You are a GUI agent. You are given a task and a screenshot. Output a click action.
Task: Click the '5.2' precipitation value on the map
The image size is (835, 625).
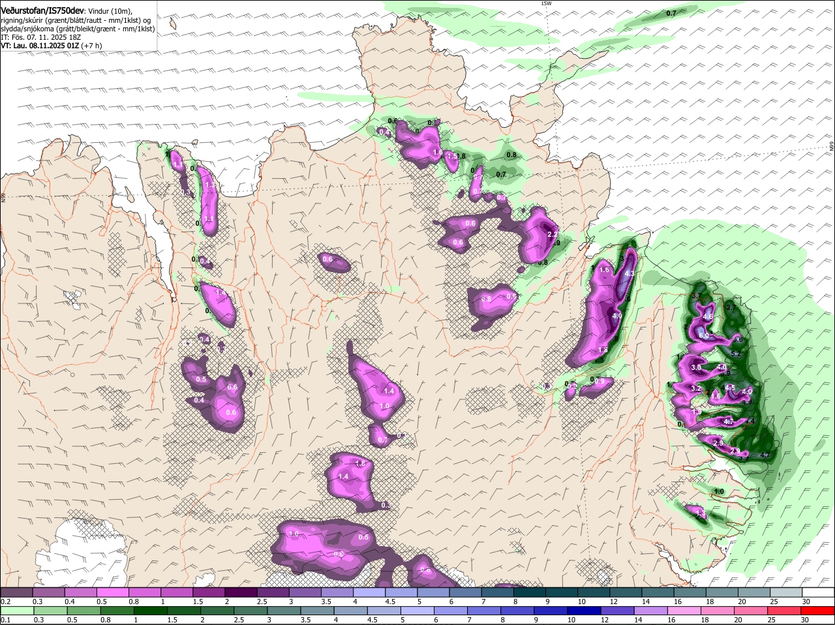pos(736,354)
